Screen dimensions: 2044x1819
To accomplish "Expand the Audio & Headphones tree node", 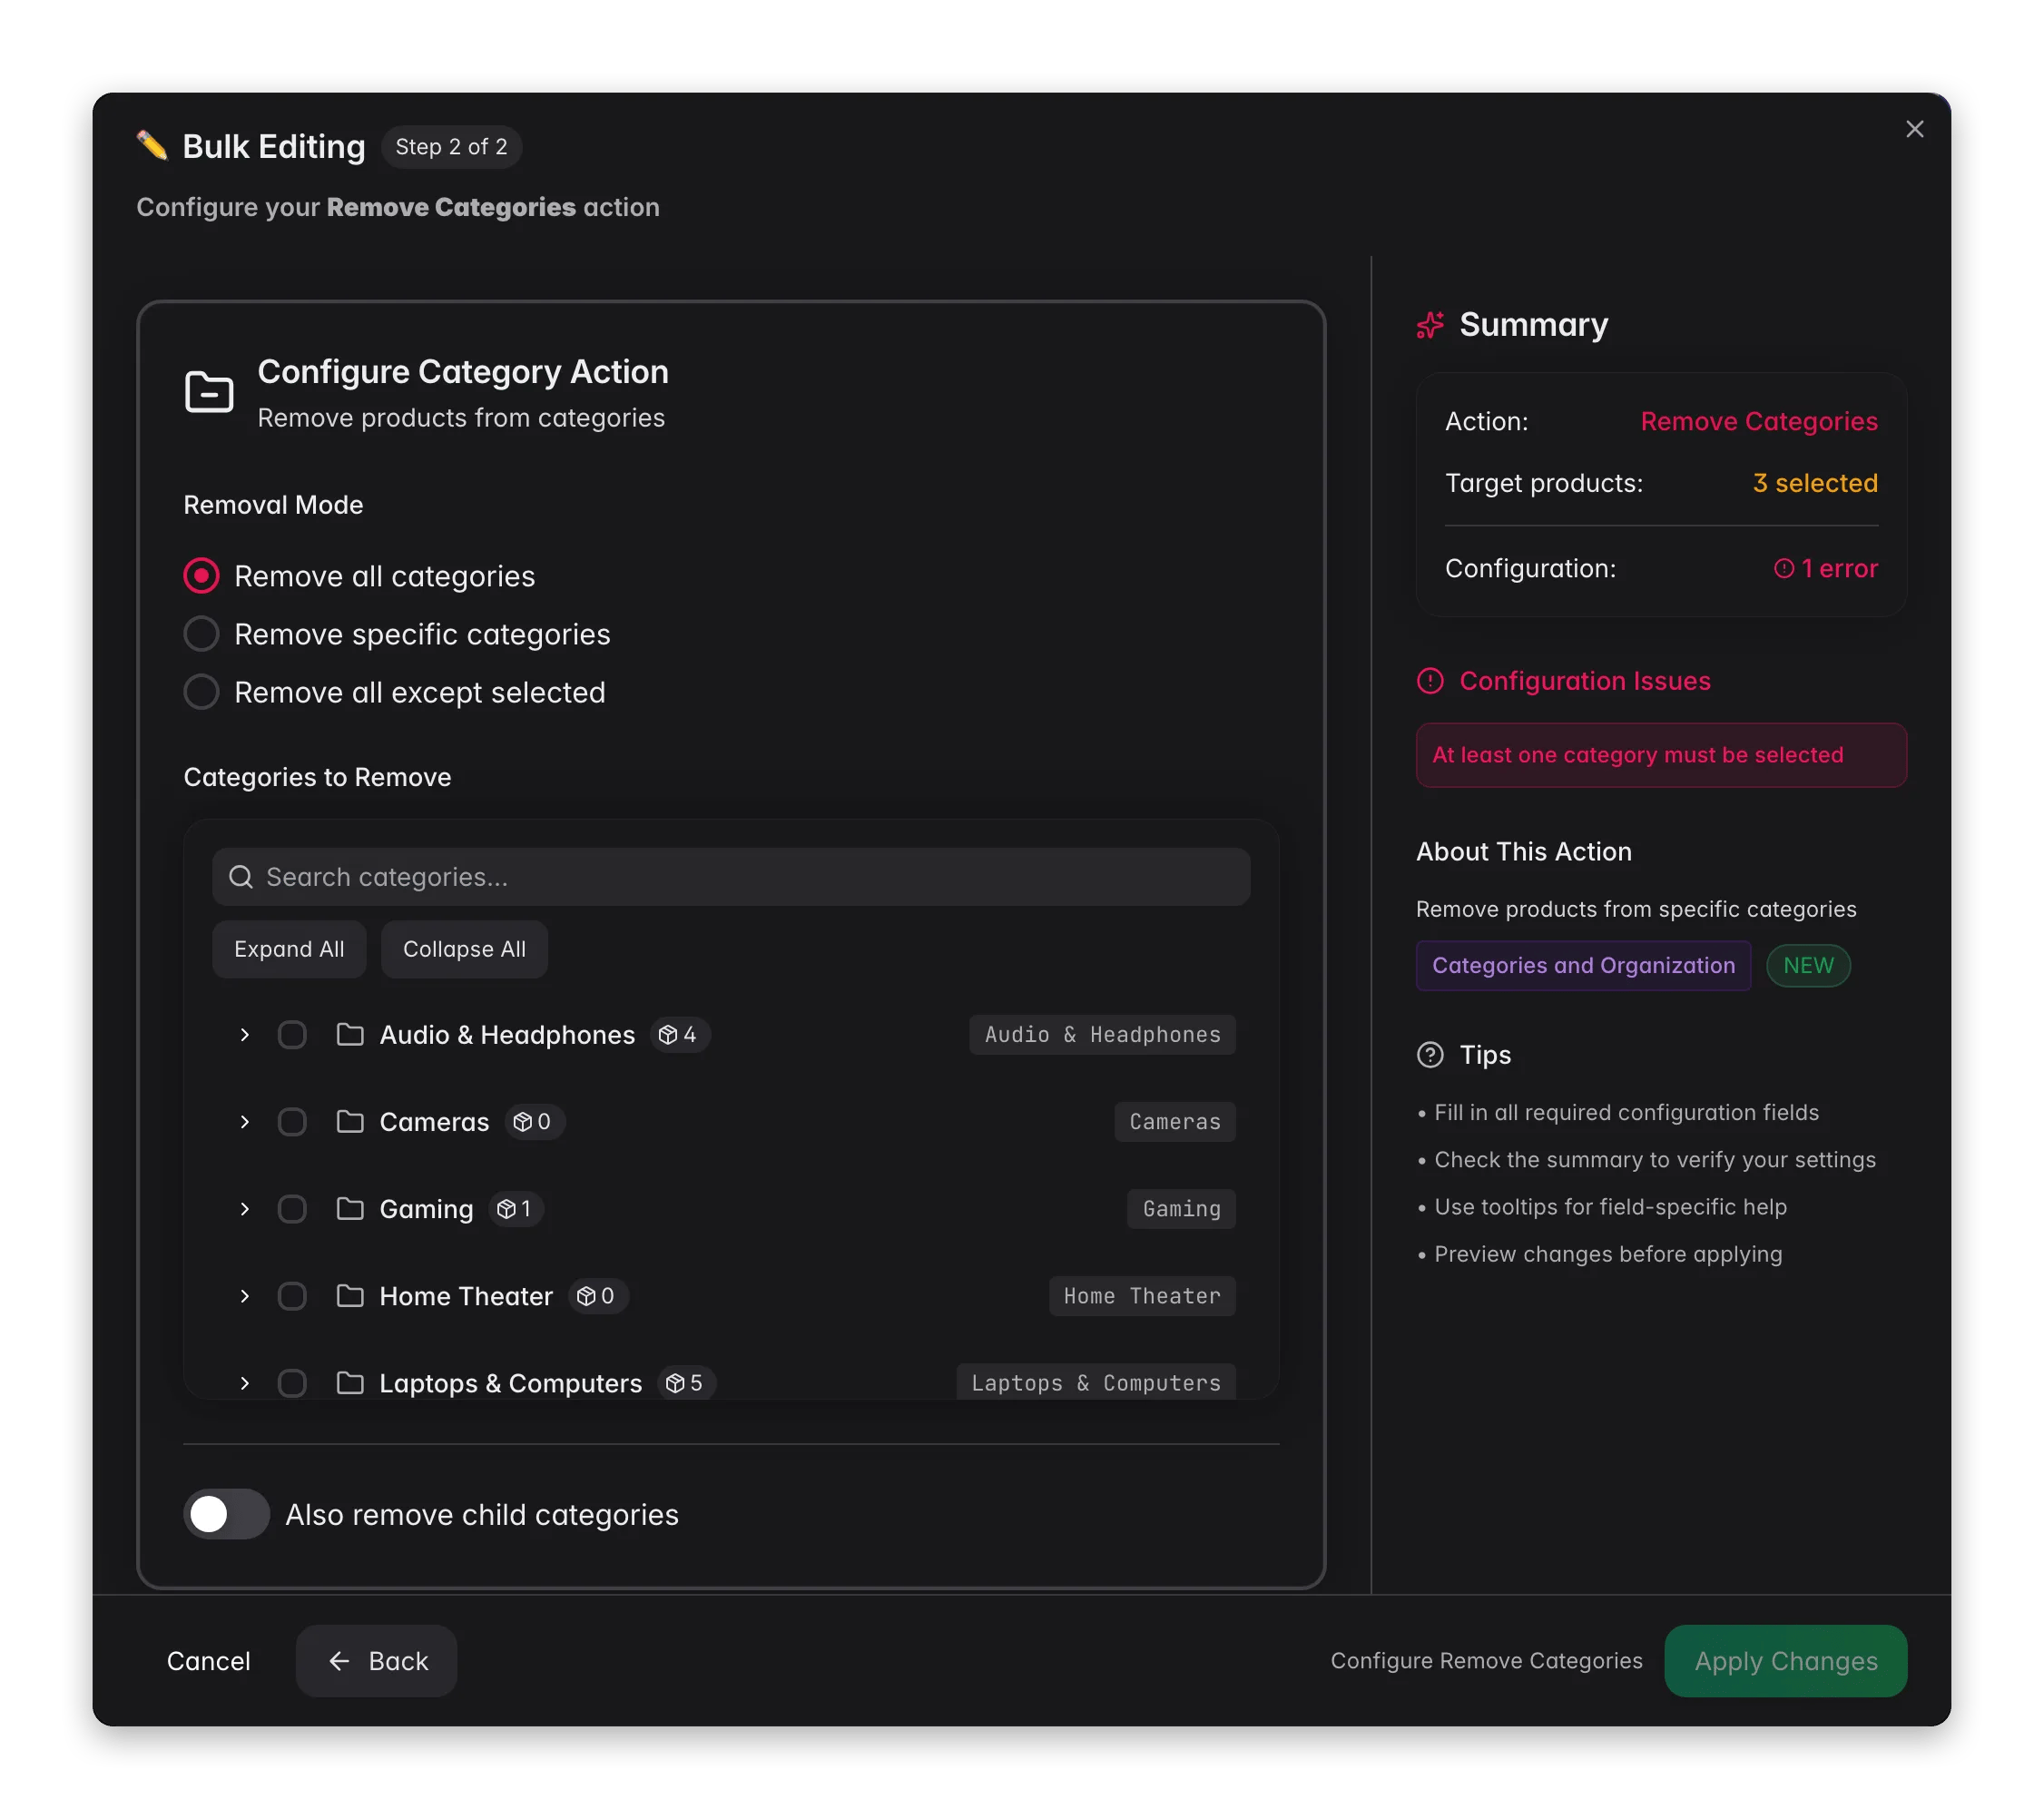I will click(244, 1034).
